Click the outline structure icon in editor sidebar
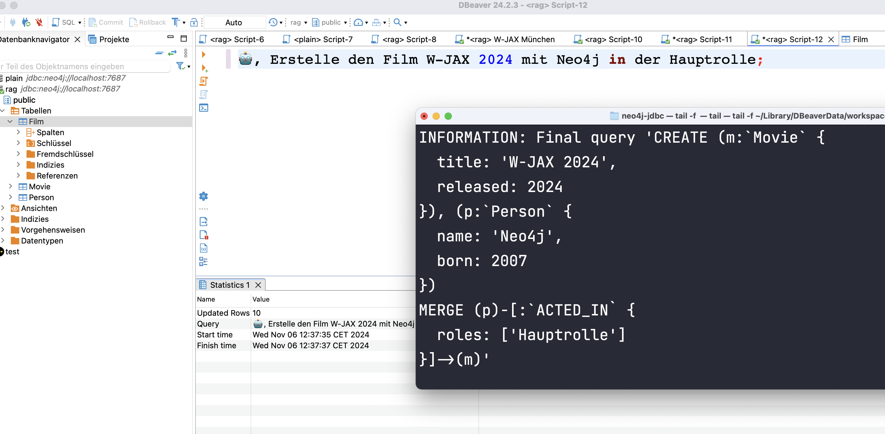The width and height of the screenshot is (885, 434). click(x=203, y=262)
